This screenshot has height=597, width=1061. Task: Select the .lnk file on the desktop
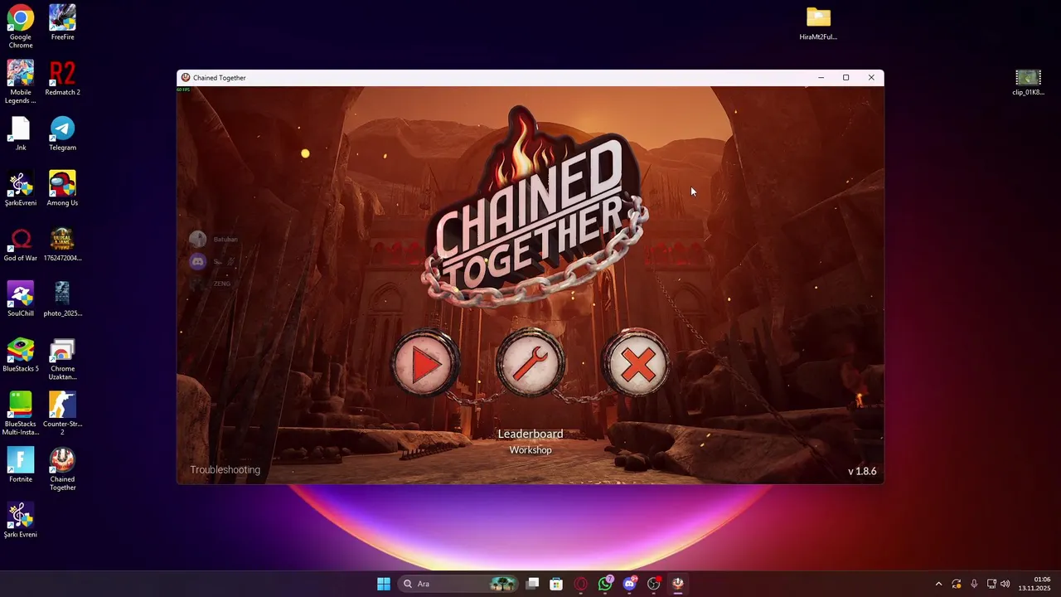coord(21,133)
